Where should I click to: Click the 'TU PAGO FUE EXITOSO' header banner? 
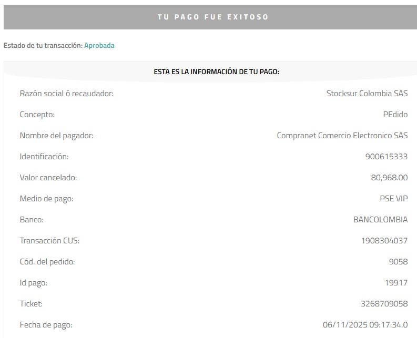210,17
